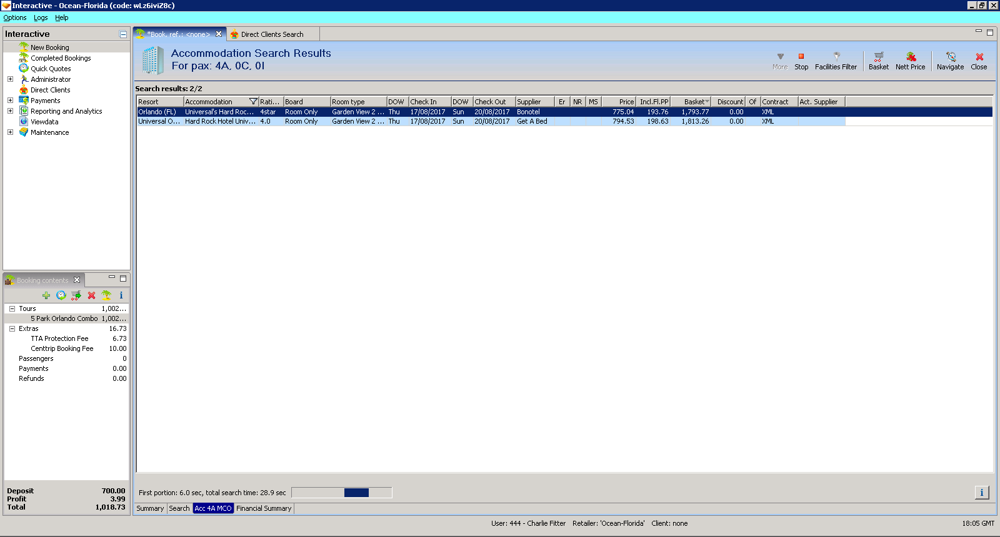Viewport: 1000px width, 537px height.
Task: Close the Book. ref. none tab
Action: [219, 34]
